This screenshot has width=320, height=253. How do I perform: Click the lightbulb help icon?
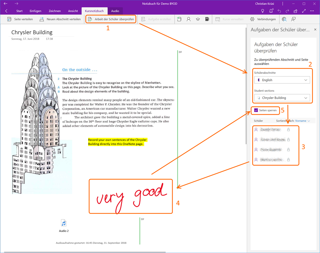coord(263,11)
